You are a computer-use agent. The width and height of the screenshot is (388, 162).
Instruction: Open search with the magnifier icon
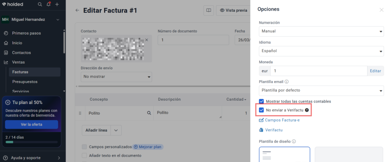click(x=40, y=4)
